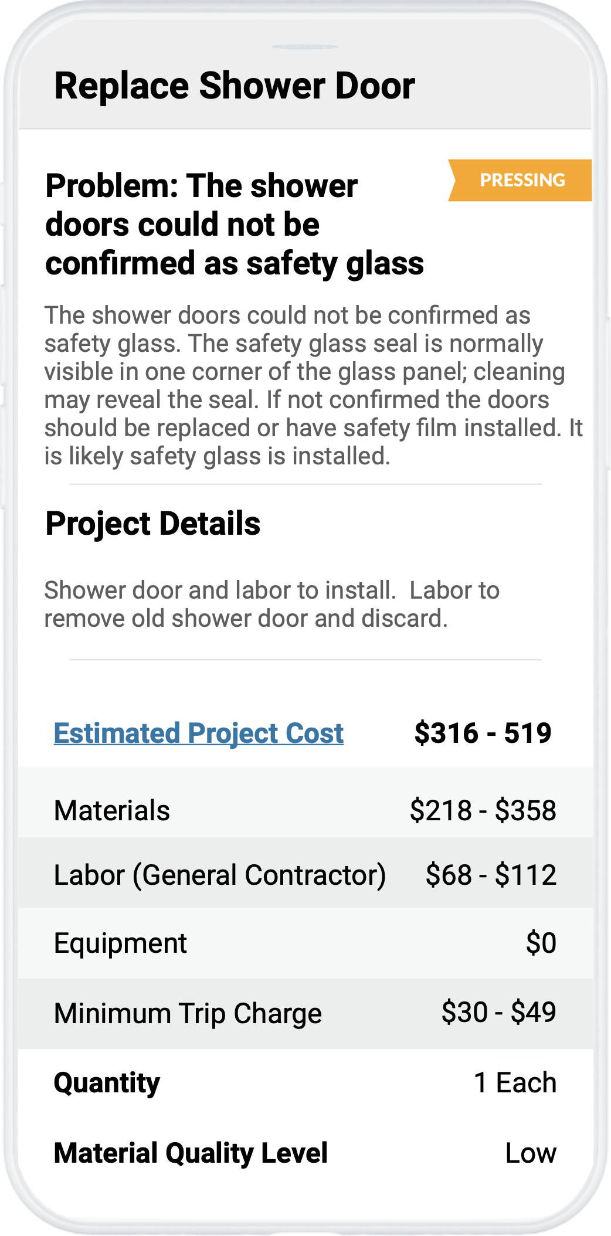Click the Problem heading about safety glass

235,225
